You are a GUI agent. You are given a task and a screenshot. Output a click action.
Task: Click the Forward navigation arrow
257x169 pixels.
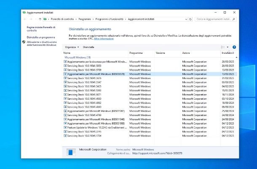tap(31, 19)
